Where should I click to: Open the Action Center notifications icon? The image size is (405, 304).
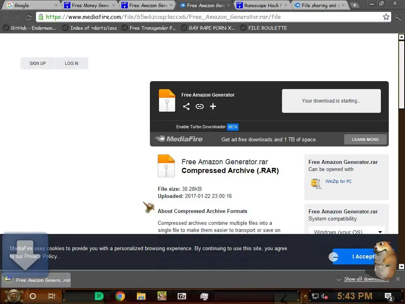click(389, 297)
